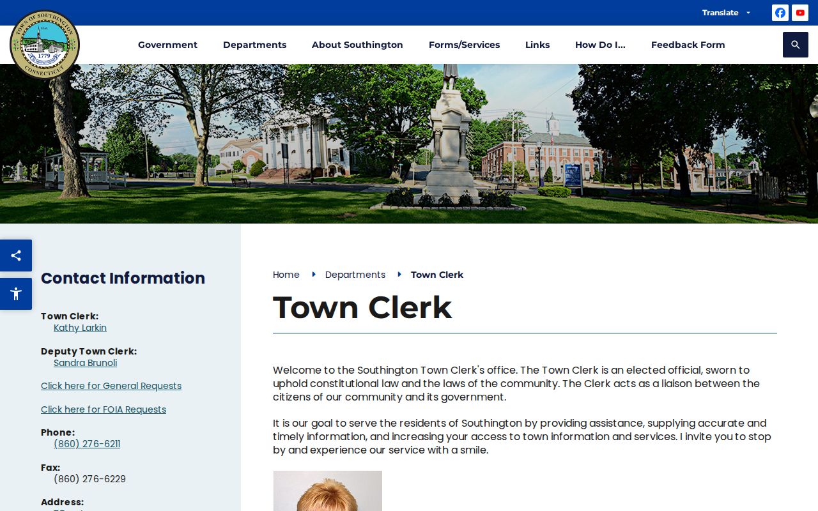Expand the Translate dropdown
The height and width of the screenshot is (511, 818).
727,13
